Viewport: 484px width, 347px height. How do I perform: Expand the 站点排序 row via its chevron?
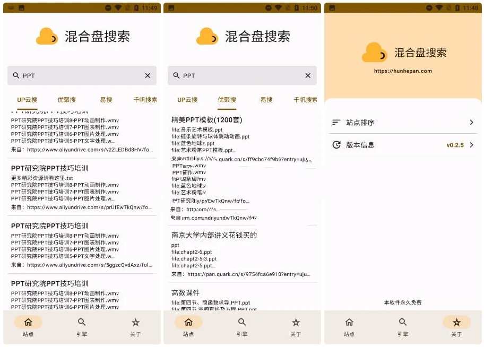470,122
